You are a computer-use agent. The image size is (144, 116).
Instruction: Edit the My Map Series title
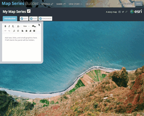pos(29,11)
